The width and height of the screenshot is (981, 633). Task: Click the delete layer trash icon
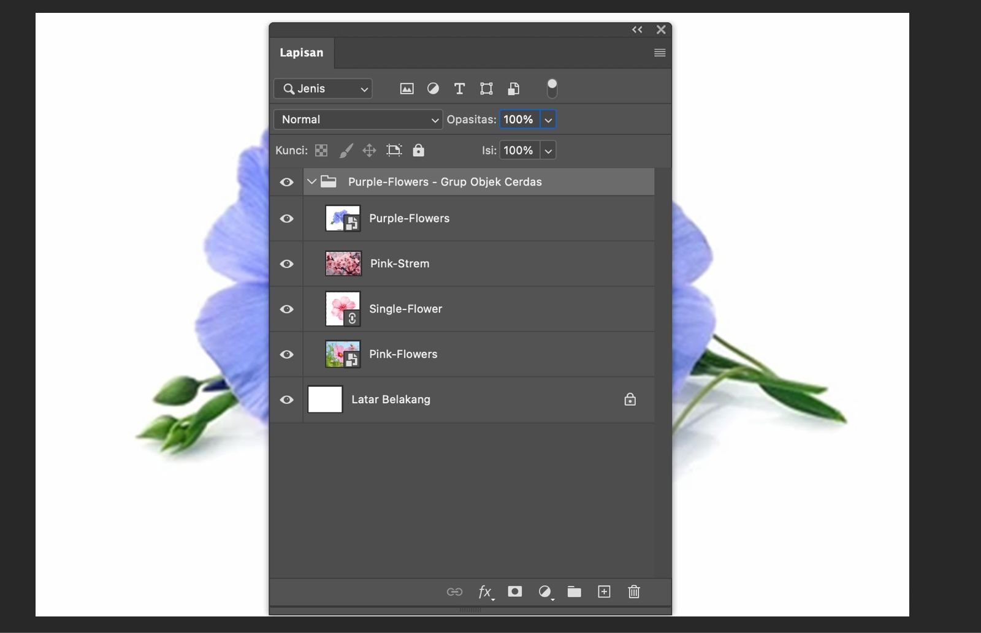[634, 591]
